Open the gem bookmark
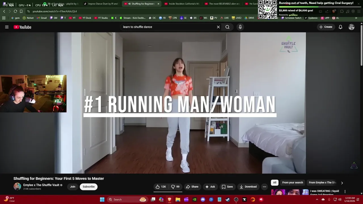The image size is (363, 204). click(15, 18)
